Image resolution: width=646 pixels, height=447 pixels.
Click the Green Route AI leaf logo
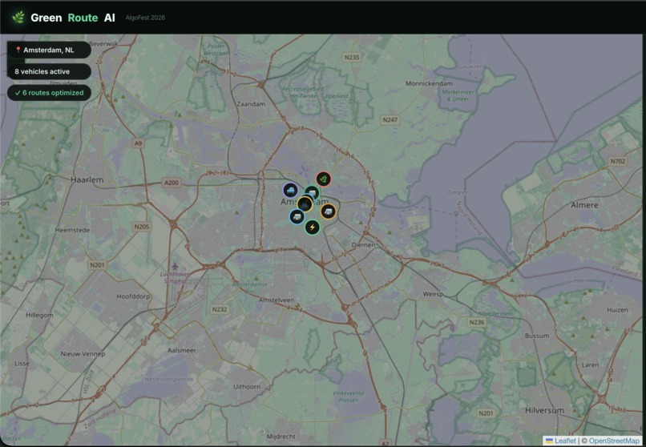point(18,18)
